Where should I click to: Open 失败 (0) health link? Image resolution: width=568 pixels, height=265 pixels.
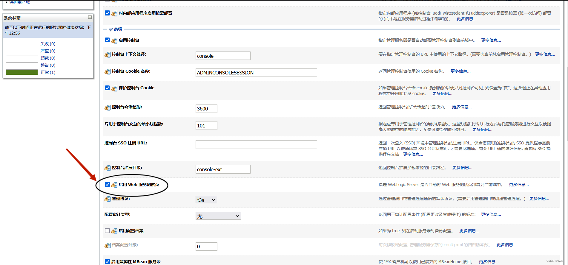tap(48, 44)
